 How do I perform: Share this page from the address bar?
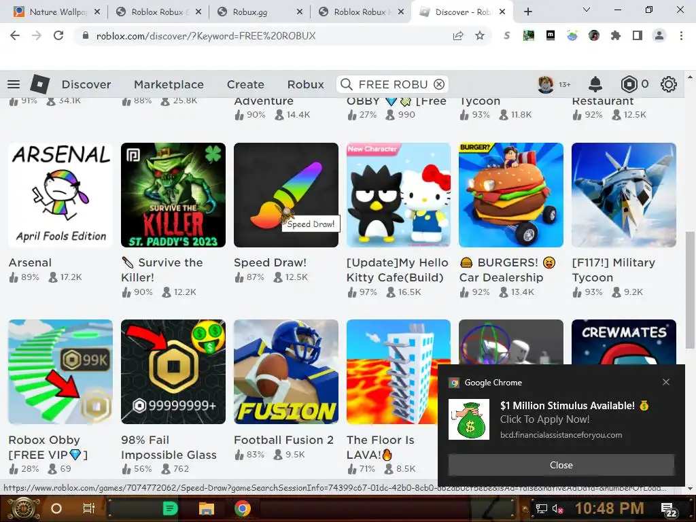click(458, 36)
